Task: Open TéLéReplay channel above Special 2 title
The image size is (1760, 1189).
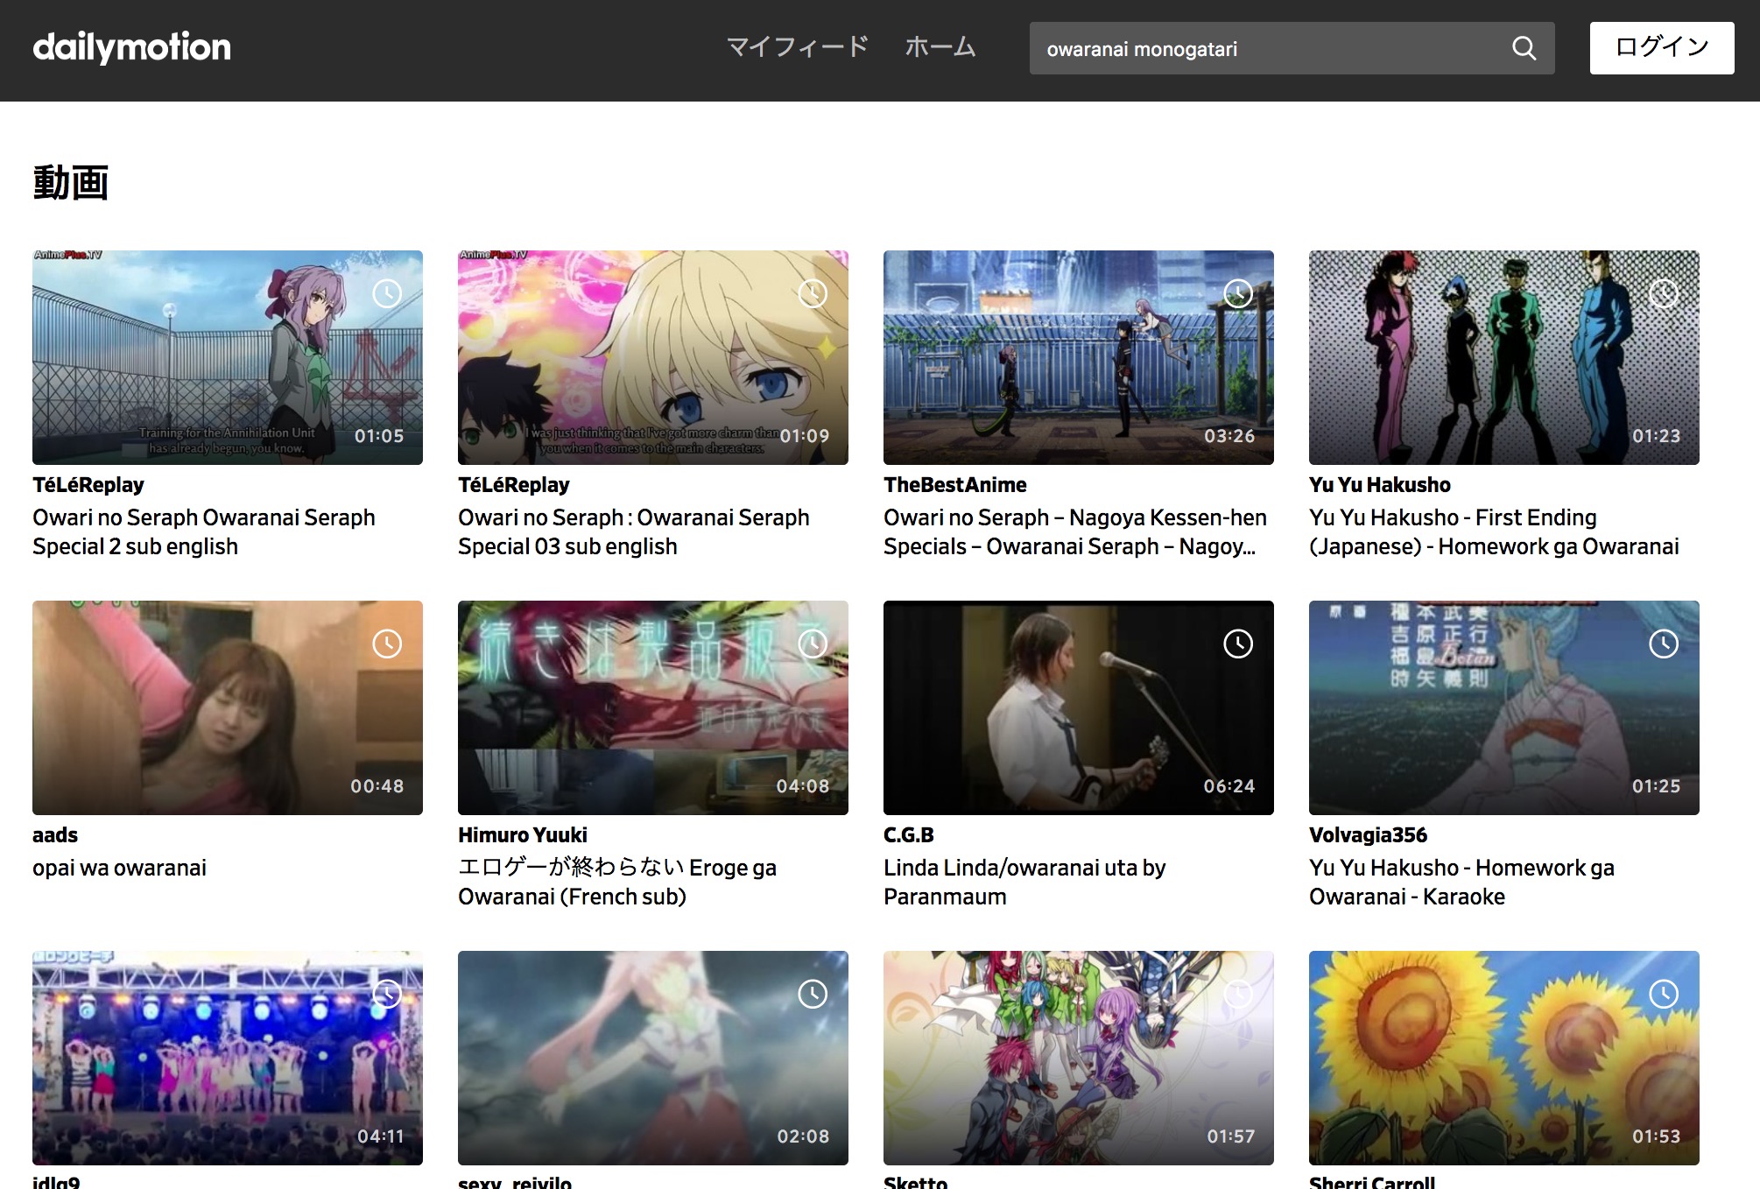Action: point(88,485)
